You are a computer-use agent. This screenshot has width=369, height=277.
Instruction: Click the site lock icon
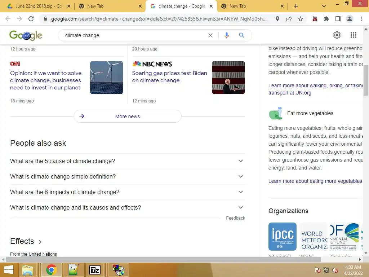click(45, 19)
